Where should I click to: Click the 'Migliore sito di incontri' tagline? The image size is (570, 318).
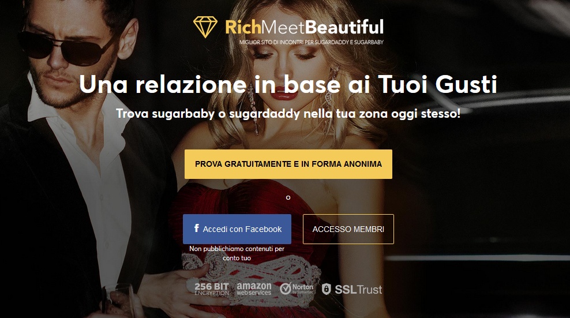tap(311, 42)
